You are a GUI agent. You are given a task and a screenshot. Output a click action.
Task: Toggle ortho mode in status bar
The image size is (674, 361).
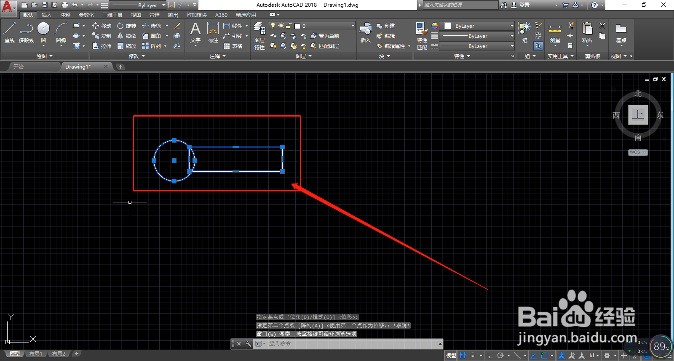click(x=490, y=356)
